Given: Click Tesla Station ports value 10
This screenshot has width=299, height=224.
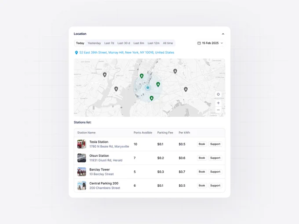Looking at the screenshot, I should [135, 144].
